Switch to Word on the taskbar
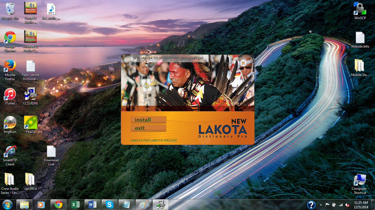Image resolution: width=375 pixels, height=210 pixels. 92,205
